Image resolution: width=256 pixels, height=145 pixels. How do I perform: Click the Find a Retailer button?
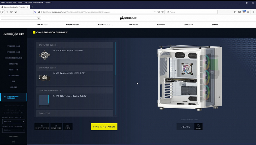point(104,127)
